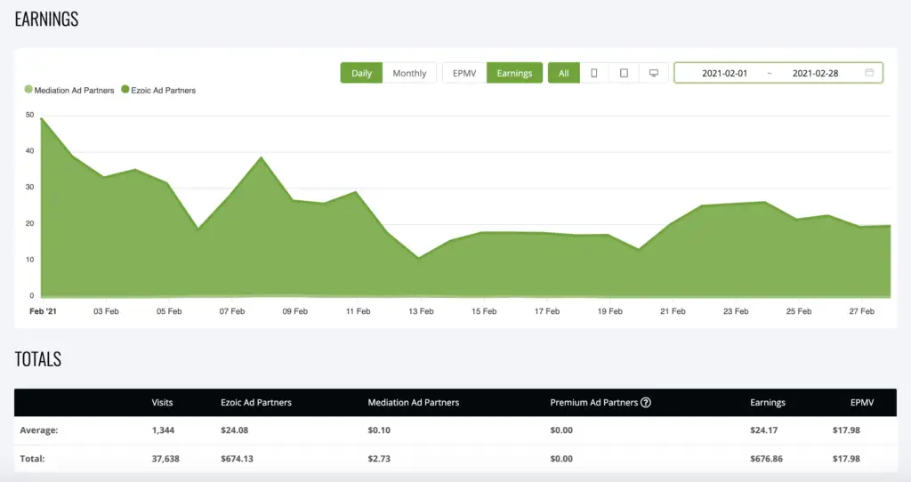Screen dimensions: 911x482
Task: Click the total visits value 37,638
Action: (165, 459)
